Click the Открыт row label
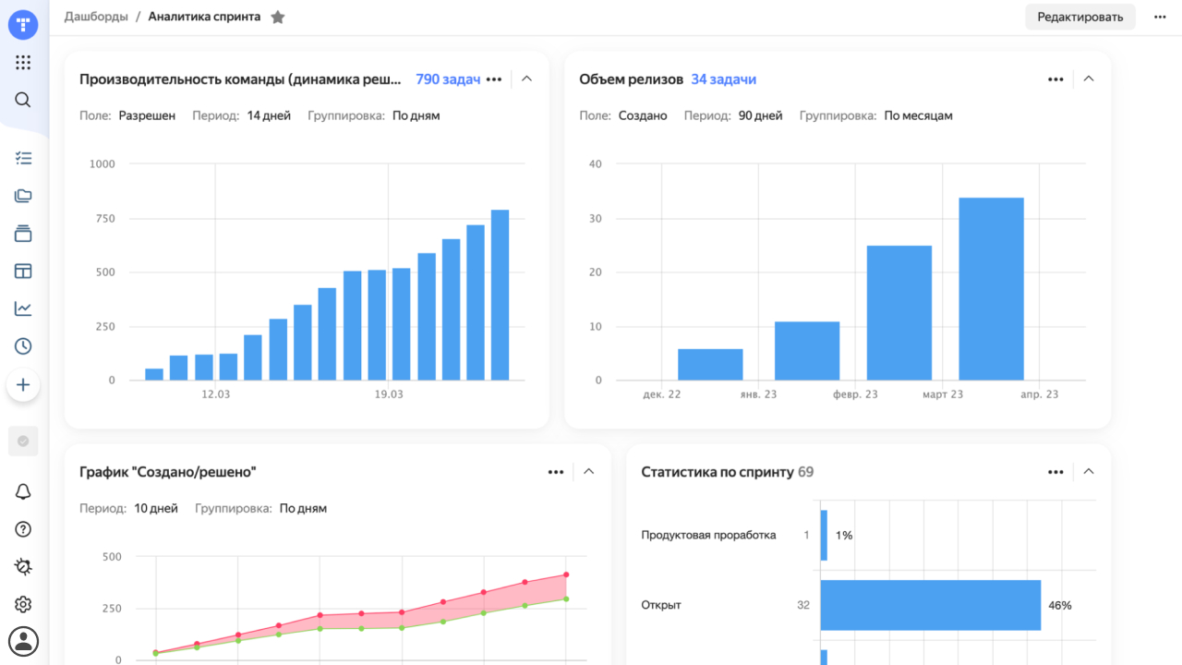 661,606
